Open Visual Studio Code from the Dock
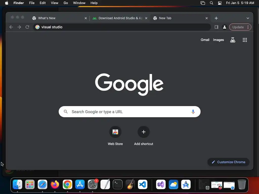 tap(143, 184)
